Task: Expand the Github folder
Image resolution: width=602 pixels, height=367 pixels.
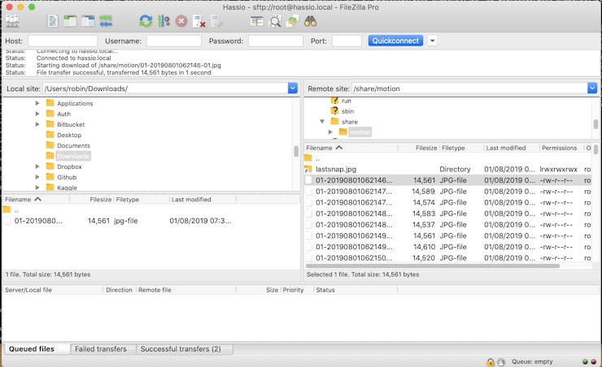Action: (37, 177)
